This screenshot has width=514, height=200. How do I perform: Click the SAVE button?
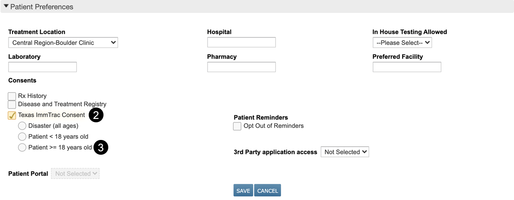pyautogui.click(x=243, y=190)
